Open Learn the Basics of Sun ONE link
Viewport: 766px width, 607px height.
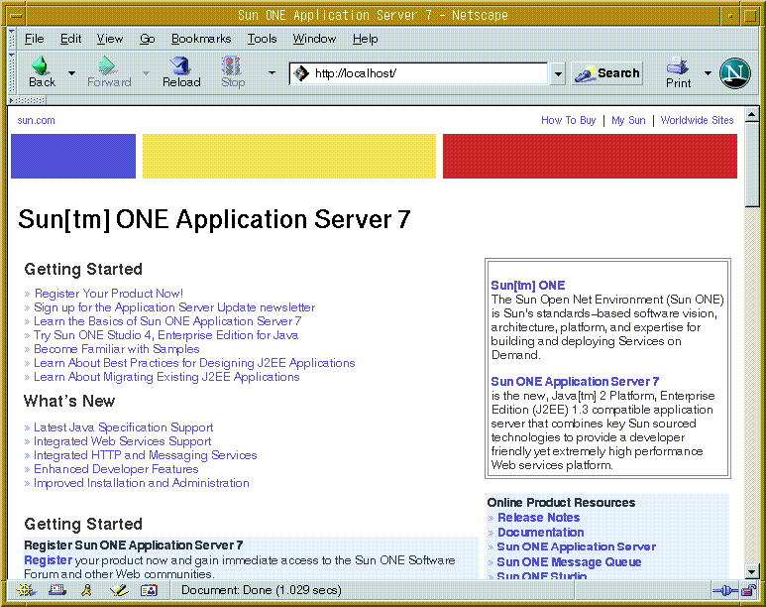click(x=167, y=321)
